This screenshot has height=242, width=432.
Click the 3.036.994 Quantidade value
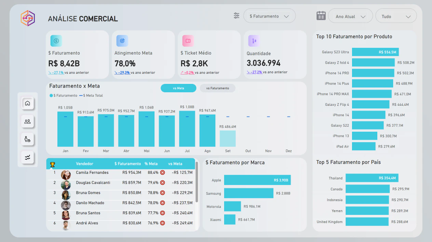tap(264, 63)
